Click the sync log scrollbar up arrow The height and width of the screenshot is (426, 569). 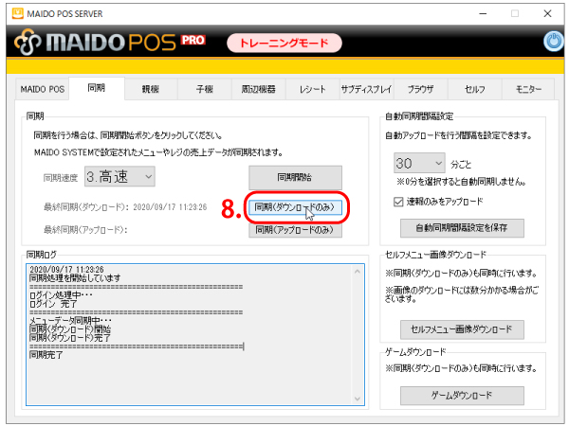pos(358,272)
